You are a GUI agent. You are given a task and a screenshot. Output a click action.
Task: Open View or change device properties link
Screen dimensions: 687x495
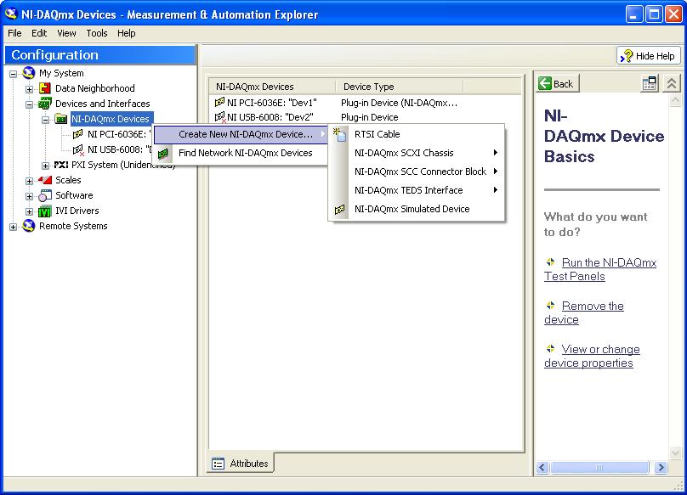click(x=592, y=357)
